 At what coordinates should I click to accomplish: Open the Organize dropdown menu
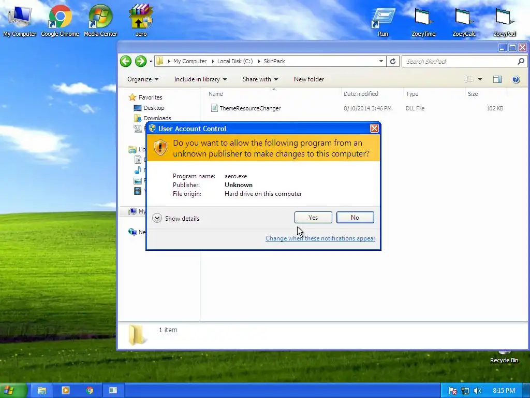coord(143,79)
